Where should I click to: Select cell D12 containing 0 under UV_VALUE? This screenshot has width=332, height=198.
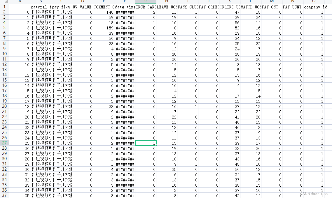[83, 64]
